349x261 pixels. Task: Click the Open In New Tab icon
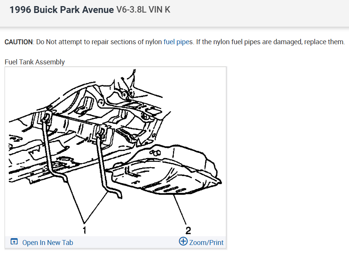[x=14, y=242]
